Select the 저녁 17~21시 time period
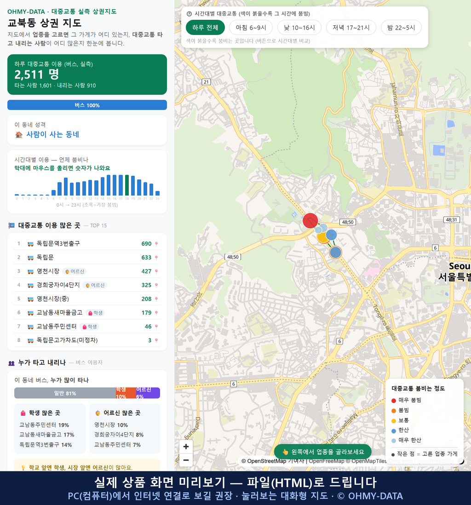471x505 pixels. coord(351,28)
